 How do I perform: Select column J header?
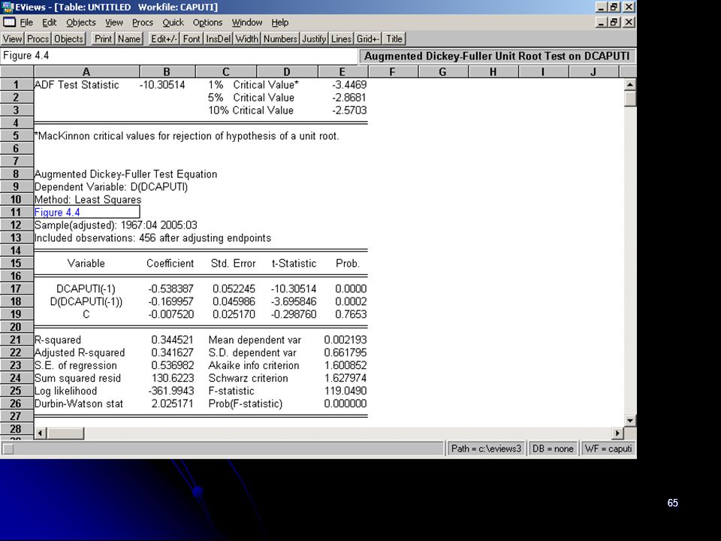(x=593, y=72)
